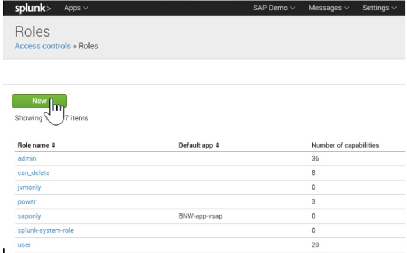Click the Roles page heading
The height and width of the screenshot is (253, 407).
[33, 31]
